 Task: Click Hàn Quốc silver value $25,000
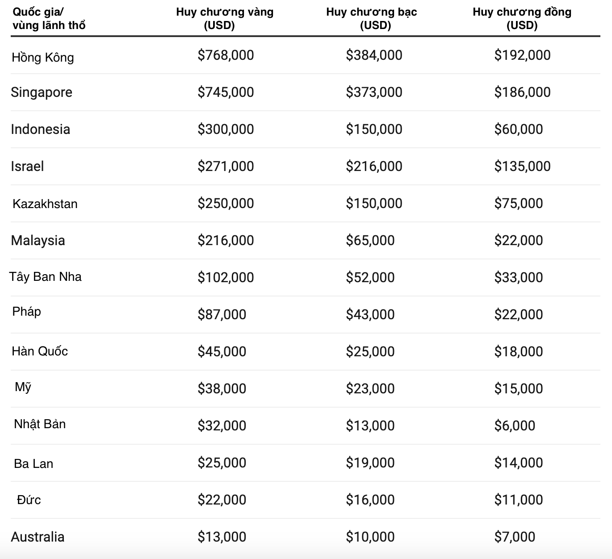coord(370,351)
